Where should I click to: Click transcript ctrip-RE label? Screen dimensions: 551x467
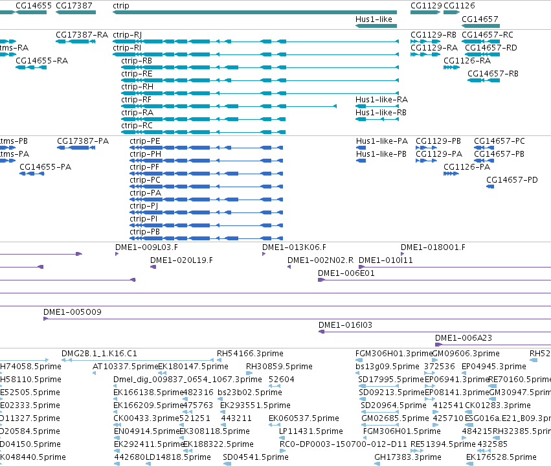coord(137,74)
